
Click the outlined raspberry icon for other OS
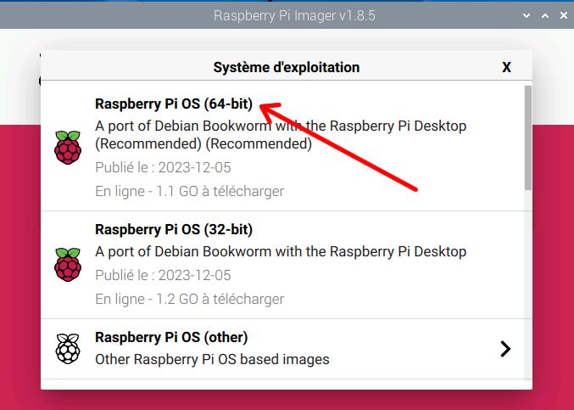pyautogui.click(x=68, y=348)
